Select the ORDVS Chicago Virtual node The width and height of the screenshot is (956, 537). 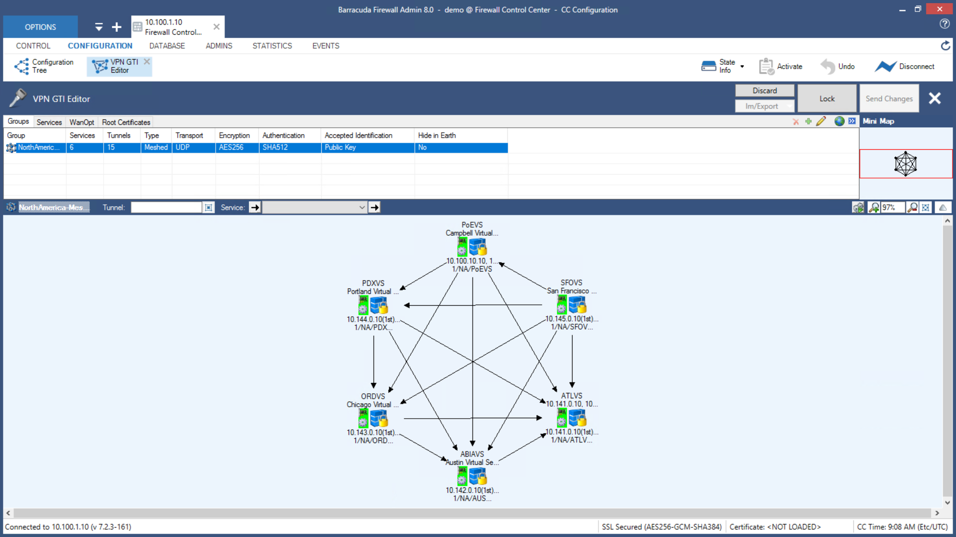(x=372, y=418)
